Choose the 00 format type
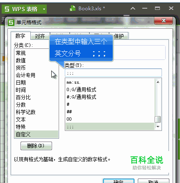The height and width of the screenshot is (183, 180). (x=110, y=119)
